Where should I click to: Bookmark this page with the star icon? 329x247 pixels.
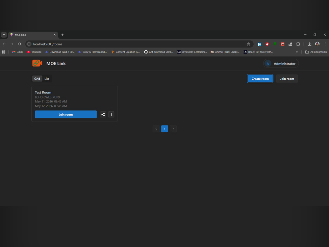[248, 44]
